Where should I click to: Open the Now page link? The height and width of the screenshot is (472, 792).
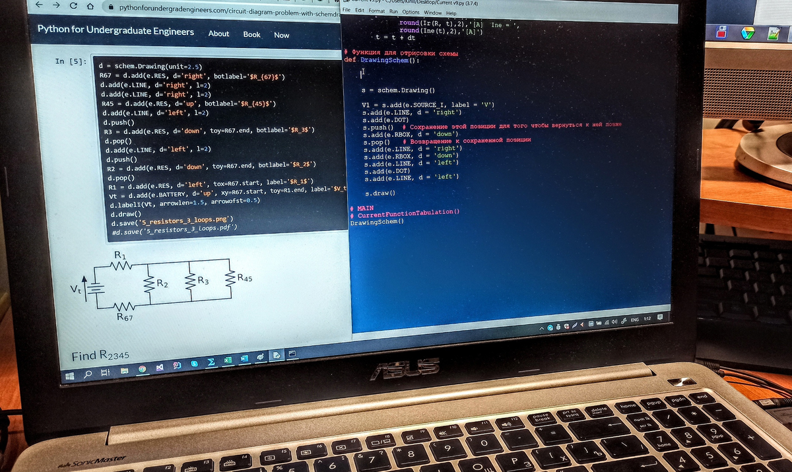(x=282, y=35)
